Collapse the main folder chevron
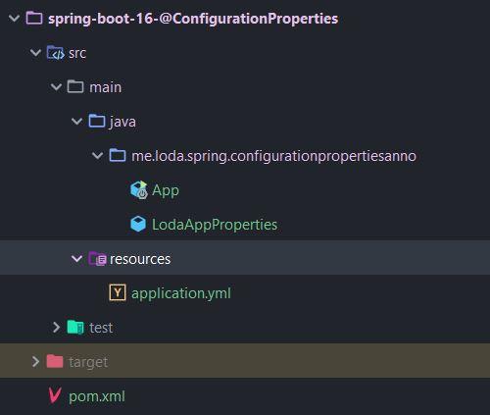The width and height of the screenshot is (490, 415). tap(56, 87)
